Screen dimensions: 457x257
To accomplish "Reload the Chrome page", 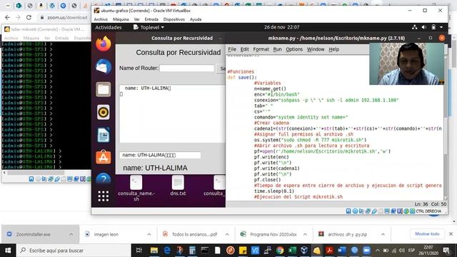I will tap(29, 17).
